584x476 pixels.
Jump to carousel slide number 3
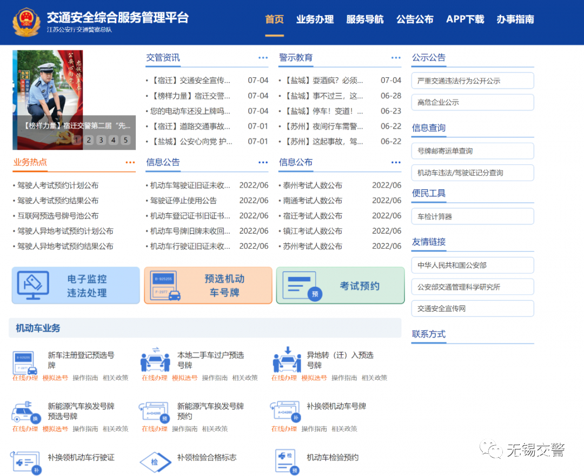point(101,140)
